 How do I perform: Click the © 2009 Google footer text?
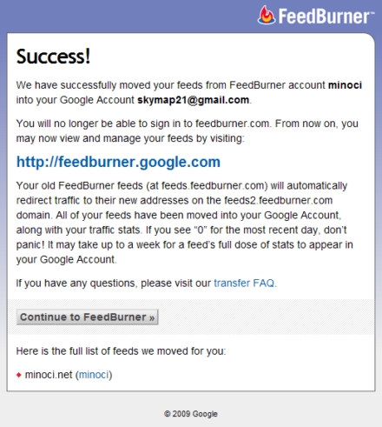click(191, 414)
